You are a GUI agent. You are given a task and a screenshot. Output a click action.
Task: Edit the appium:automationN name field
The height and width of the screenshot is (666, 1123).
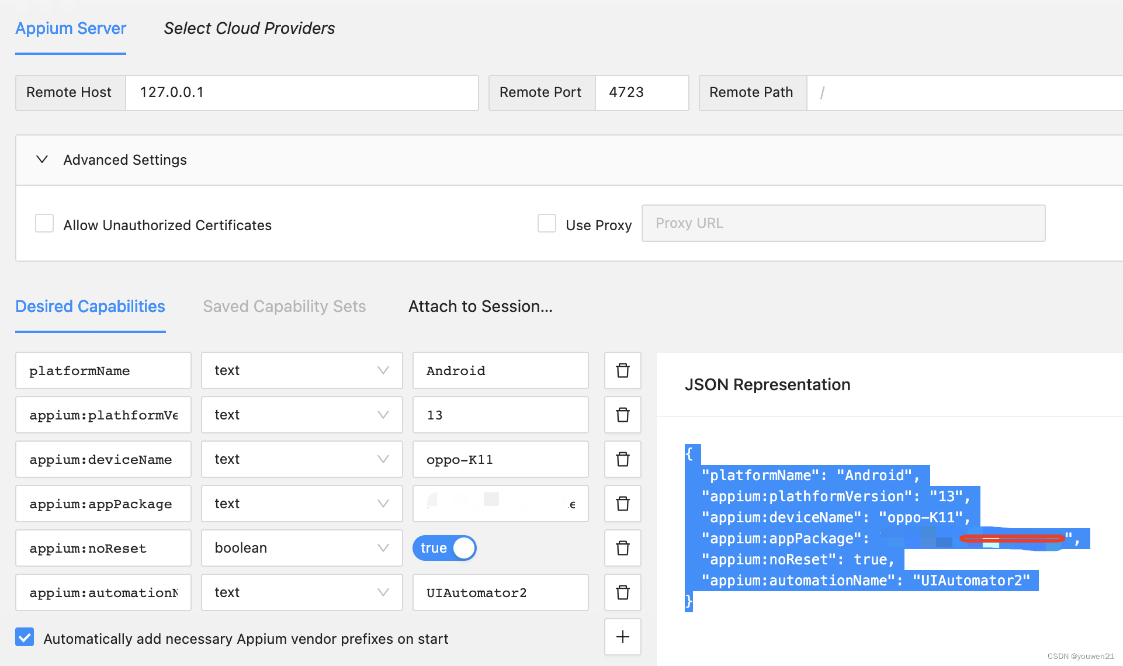click(103, 592)
